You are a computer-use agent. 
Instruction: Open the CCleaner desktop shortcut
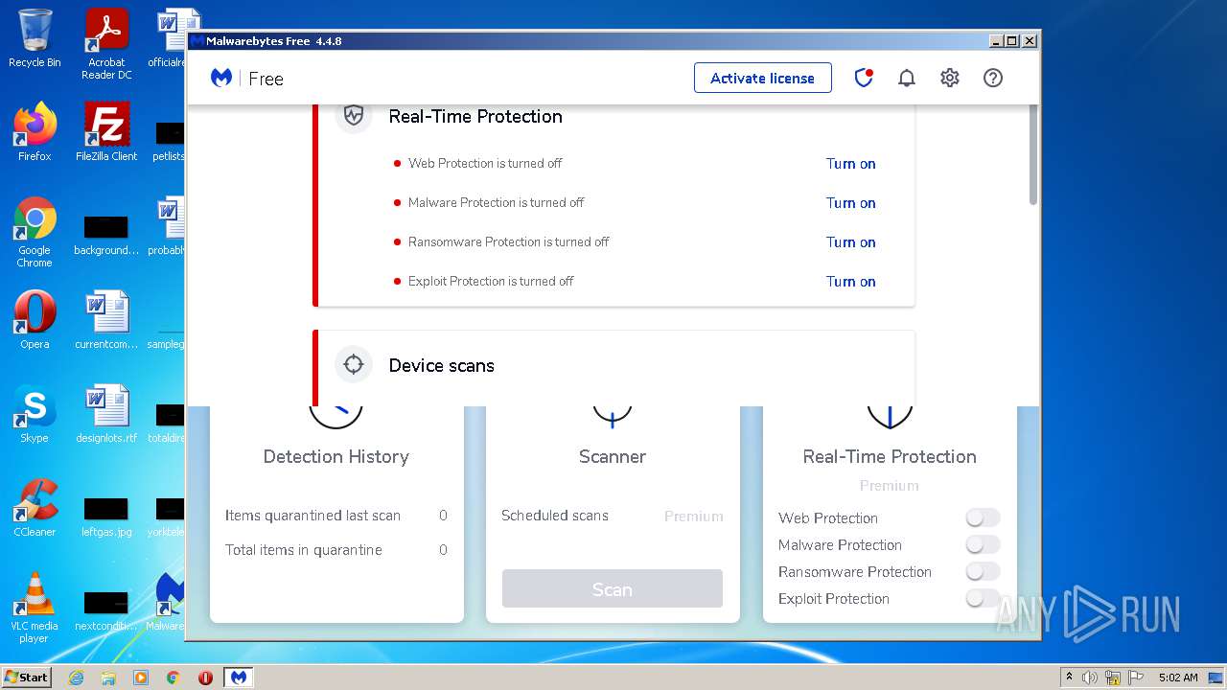point(35,508)
